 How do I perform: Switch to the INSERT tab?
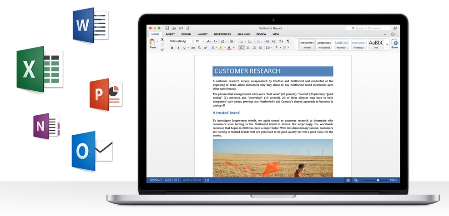pos(170,34)
